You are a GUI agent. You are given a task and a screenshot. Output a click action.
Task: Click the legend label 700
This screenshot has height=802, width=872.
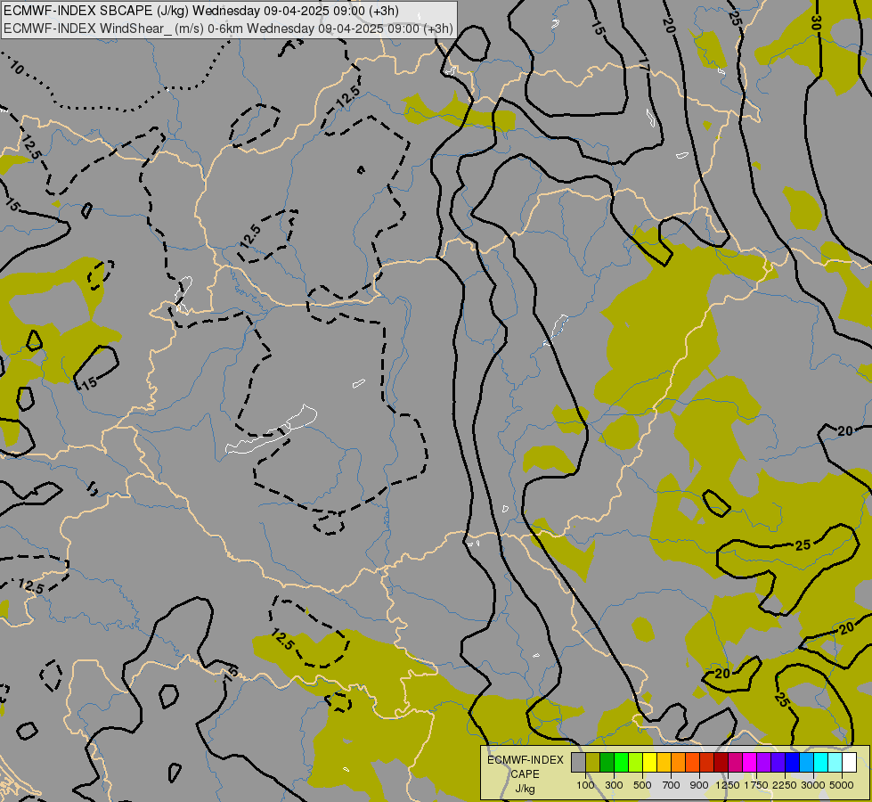pos(672,785)
